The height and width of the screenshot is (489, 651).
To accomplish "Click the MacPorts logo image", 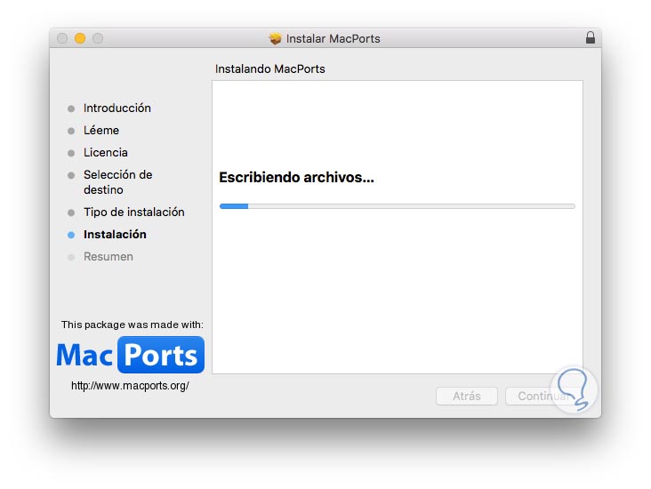I will (x=131, y=355).
